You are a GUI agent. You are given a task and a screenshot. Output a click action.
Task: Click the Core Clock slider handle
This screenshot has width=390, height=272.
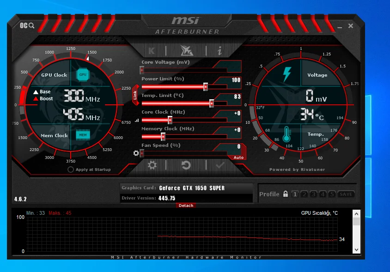click(170, 120)
